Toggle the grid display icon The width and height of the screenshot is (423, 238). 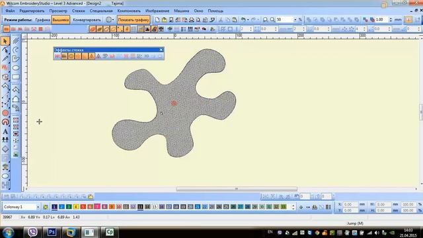134,29
